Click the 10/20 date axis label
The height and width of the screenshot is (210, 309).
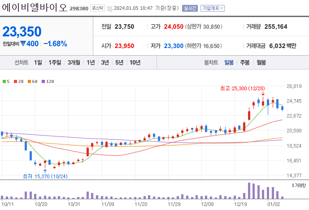coord(41,204)
